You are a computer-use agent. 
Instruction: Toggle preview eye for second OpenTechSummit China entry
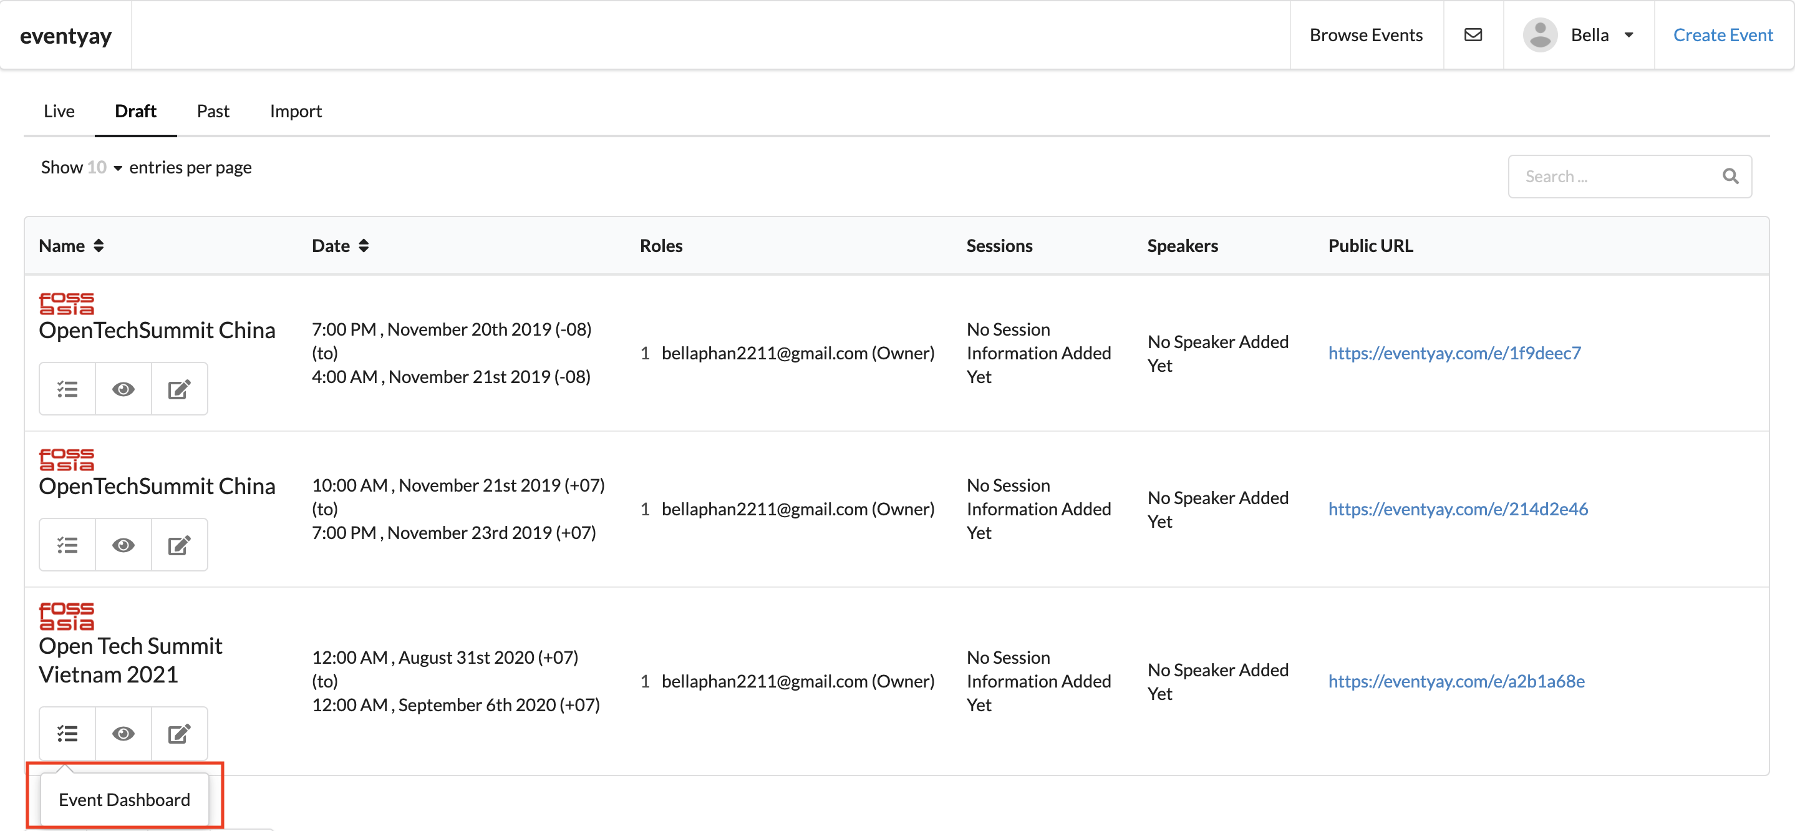tap(123, 543)
